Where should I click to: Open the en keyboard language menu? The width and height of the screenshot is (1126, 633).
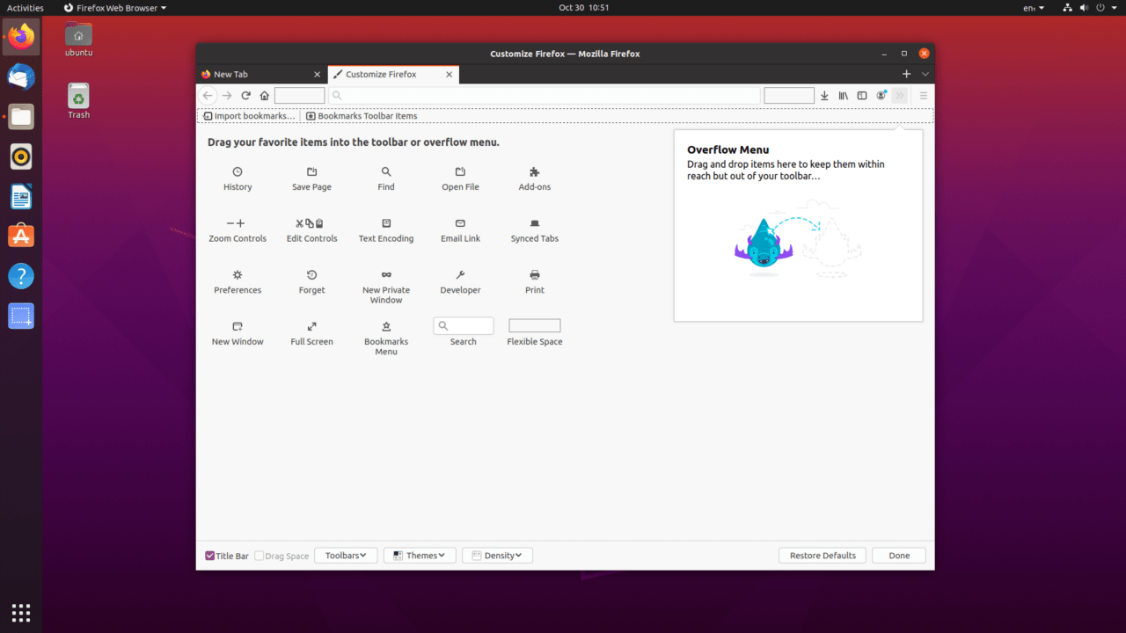click(1034, 8)
